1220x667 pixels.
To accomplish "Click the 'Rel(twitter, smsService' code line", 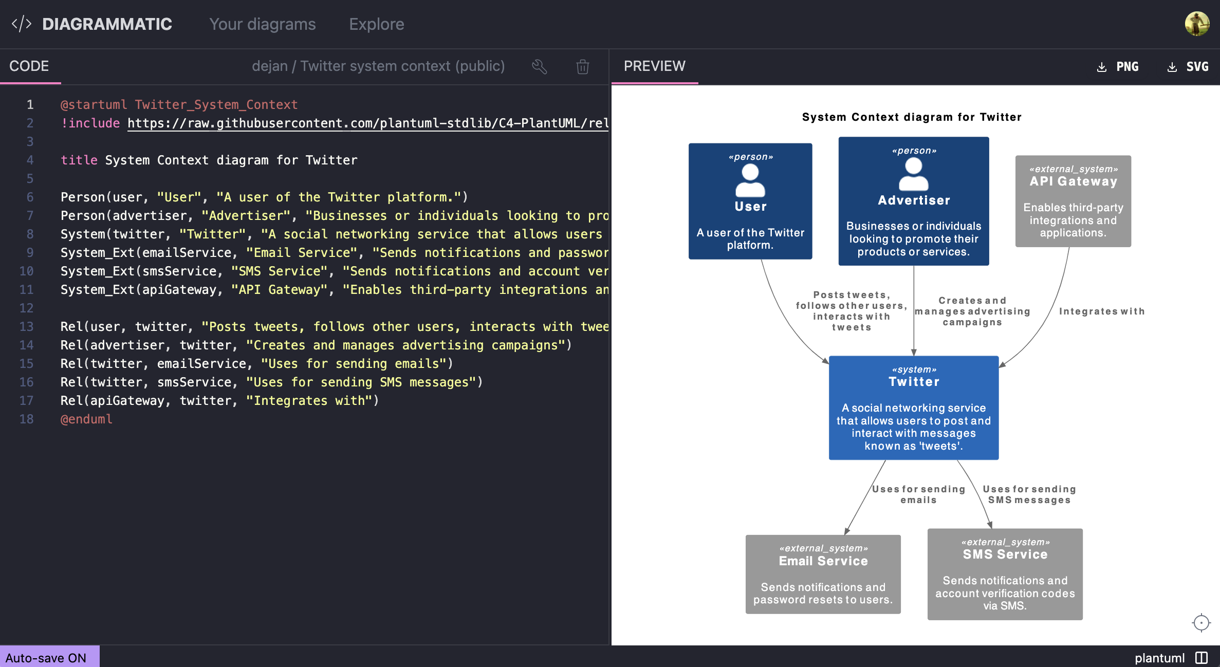I will point(272,382).
